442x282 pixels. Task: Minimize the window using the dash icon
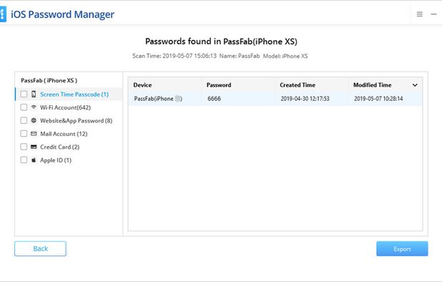[433, 14]
